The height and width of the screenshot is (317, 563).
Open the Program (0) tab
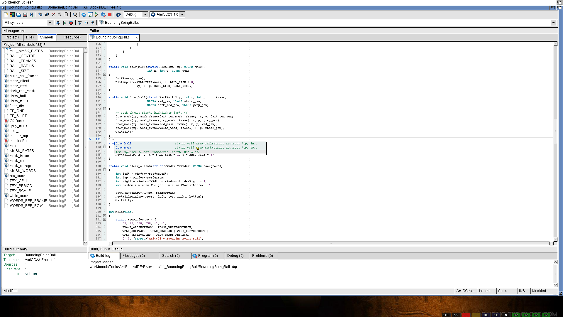coord(207,256)
